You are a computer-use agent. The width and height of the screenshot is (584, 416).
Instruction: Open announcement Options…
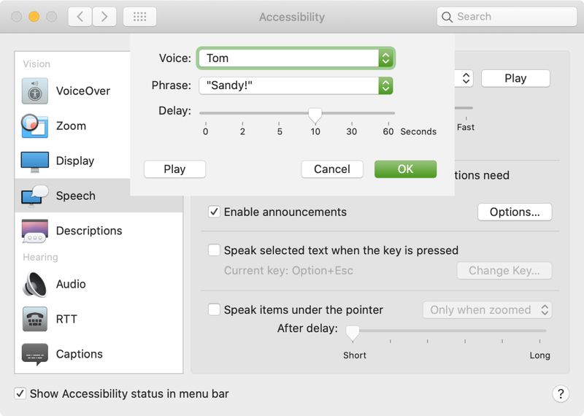(x=515, y=212)
